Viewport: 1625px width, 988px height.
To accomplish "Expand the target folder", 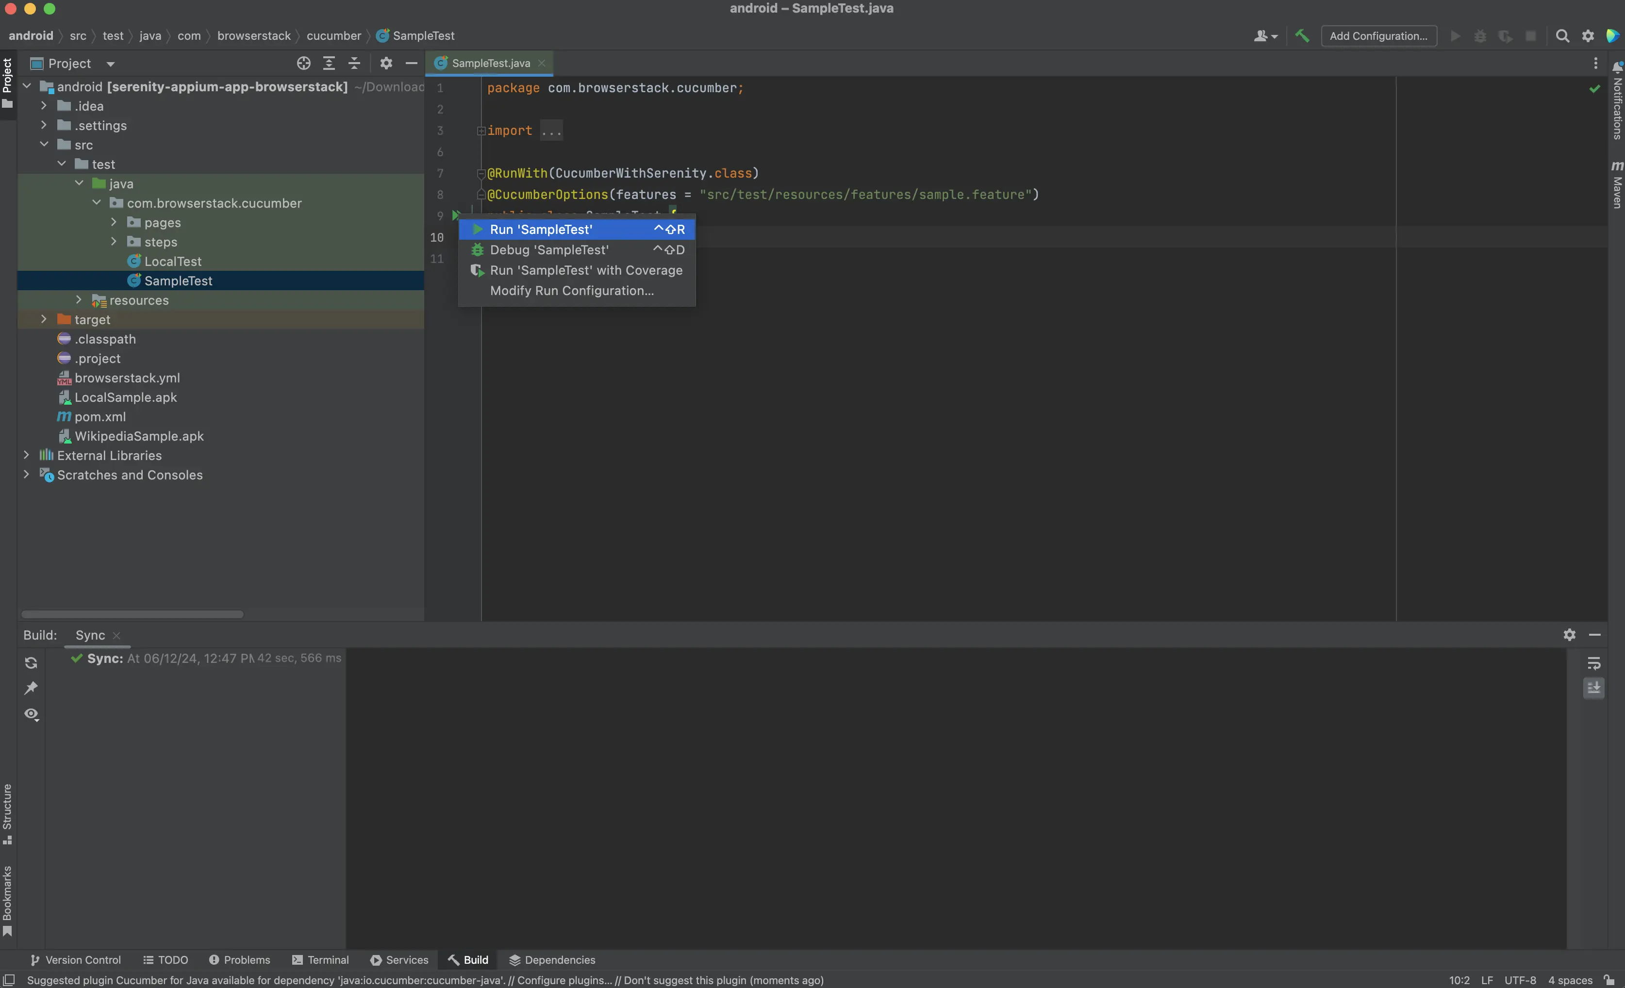I will 44,319.
